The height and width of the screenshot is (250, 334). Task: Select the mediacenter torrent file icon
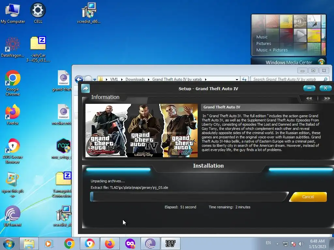(x=62, y=115)
